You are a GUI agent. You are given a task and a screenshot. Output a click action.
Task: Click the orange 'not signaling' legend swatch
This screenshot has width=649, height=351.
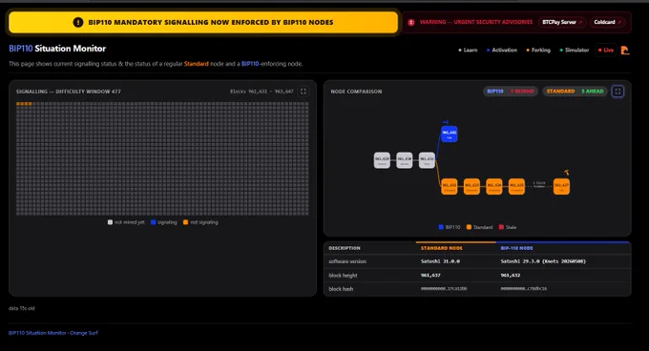tap(185, 222)
